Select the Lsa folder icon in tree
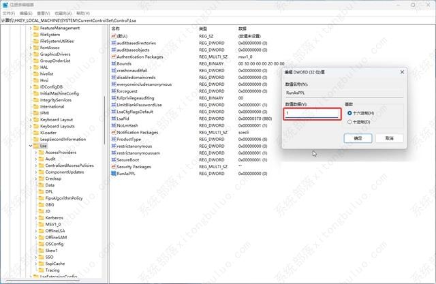Screen dimensions: 436x284 [36, 146]
